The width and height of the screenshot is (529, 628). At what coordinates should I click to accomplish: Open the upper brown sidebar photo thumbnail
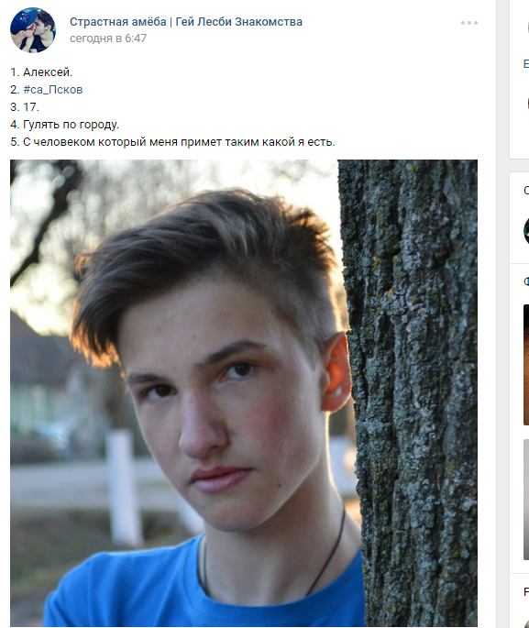[526, 365]
